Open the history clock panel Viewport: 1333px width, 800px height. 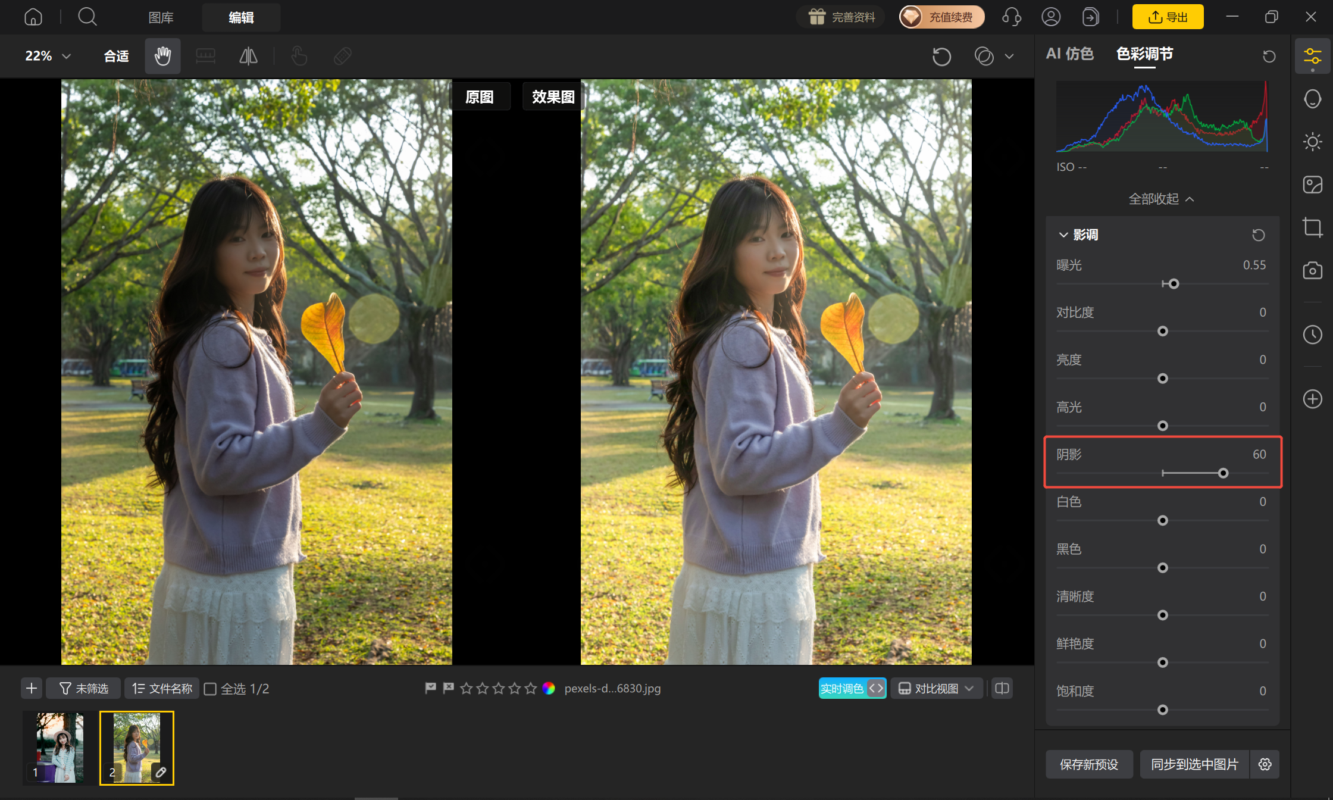[x=1313, y=335]
